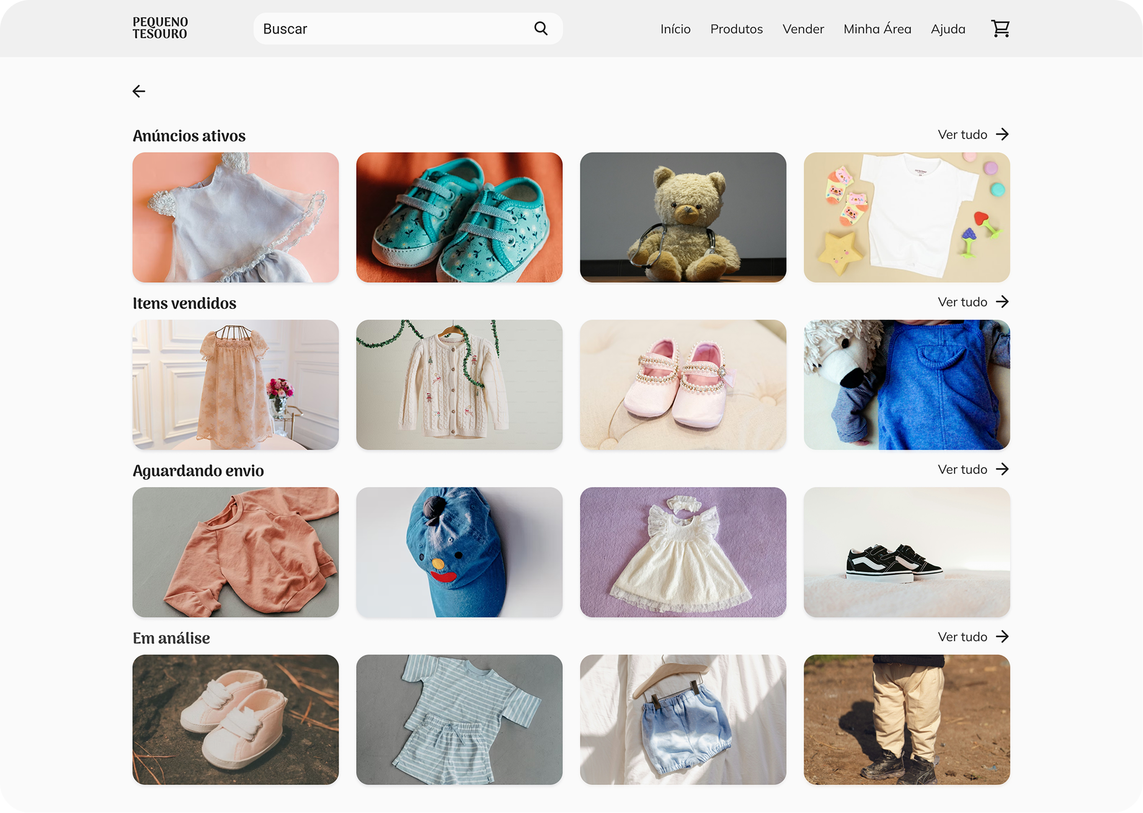Image resolution: width=1143 pixels, height=813 pixels.
Task: Click the magnifying glass search icon
Action: point(541,29)
